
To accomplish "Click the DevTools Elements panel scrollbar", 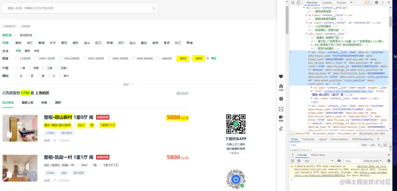I will click(x=390, y=21).
